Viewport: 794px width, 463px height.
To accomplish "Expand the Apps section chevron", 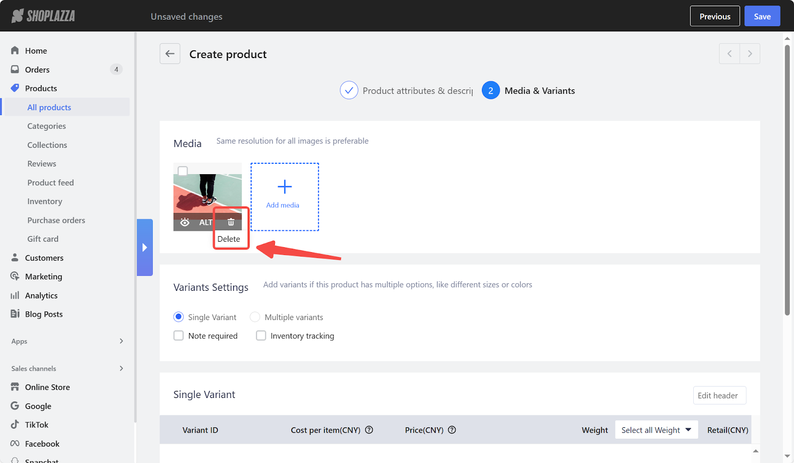I will [x=122, y=341].
